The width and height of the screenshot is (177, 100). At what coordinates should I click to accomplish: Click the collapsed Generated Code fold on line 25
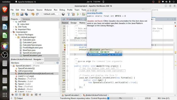point(67,40)
